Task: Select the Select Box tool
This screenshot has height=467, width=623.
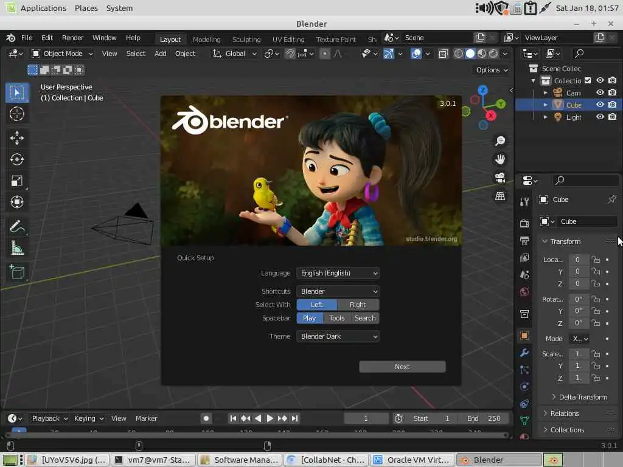Action: tap(16, 92)
